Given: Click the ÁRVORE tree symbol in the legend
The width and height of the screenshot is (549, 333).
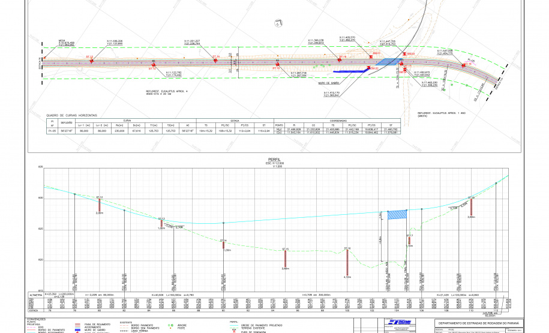Looking at the screenshot, I should (171, 326).
